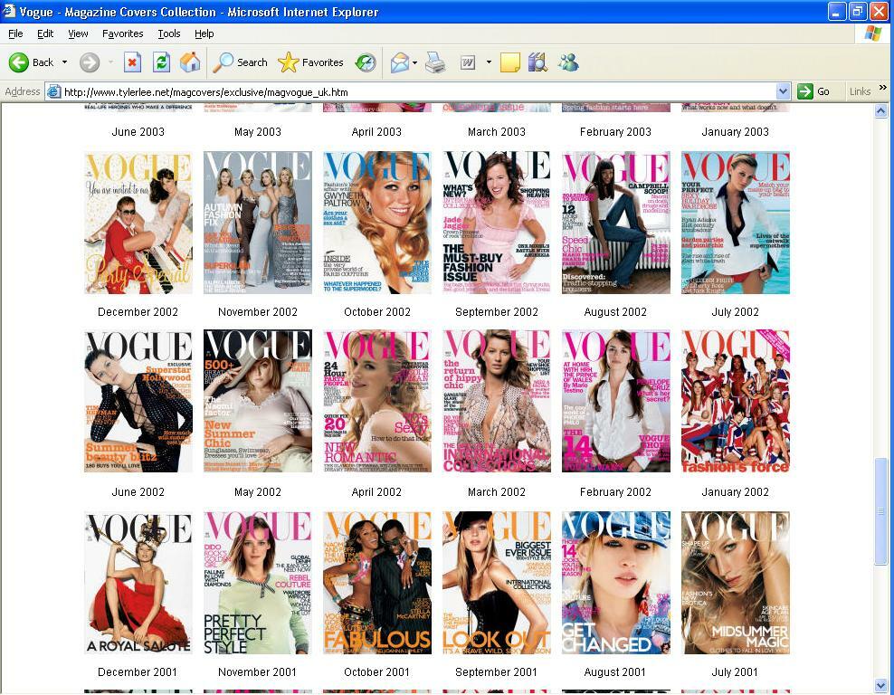Open the Help menu
Screen dimensions: 894x695
tap(204, 33)
